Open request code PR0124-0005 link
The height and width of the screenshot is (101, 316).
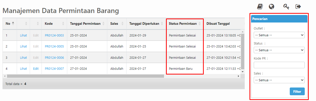54,46
